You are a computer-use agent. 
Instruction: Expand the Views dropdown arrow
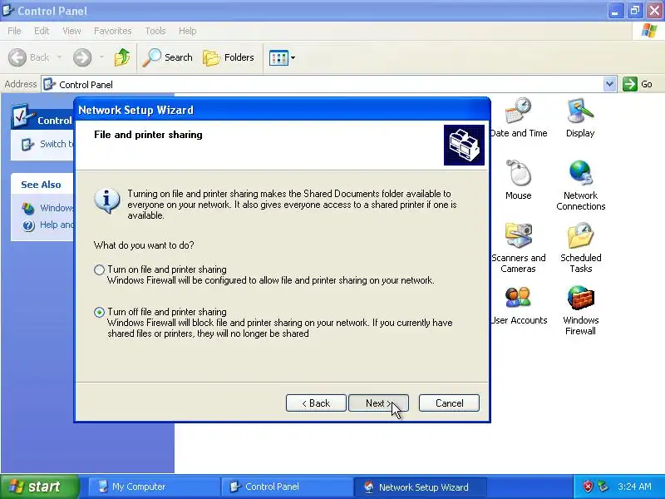click(x=293, y=57)
